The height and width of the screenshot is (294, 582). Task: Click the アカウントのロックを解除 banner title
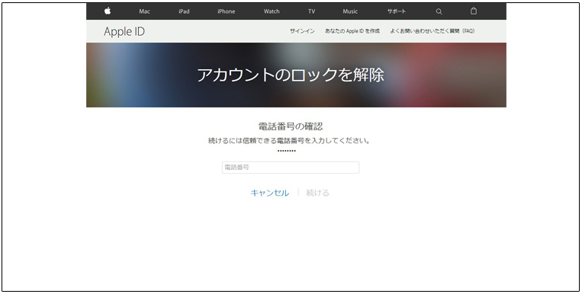pos(291,75)
